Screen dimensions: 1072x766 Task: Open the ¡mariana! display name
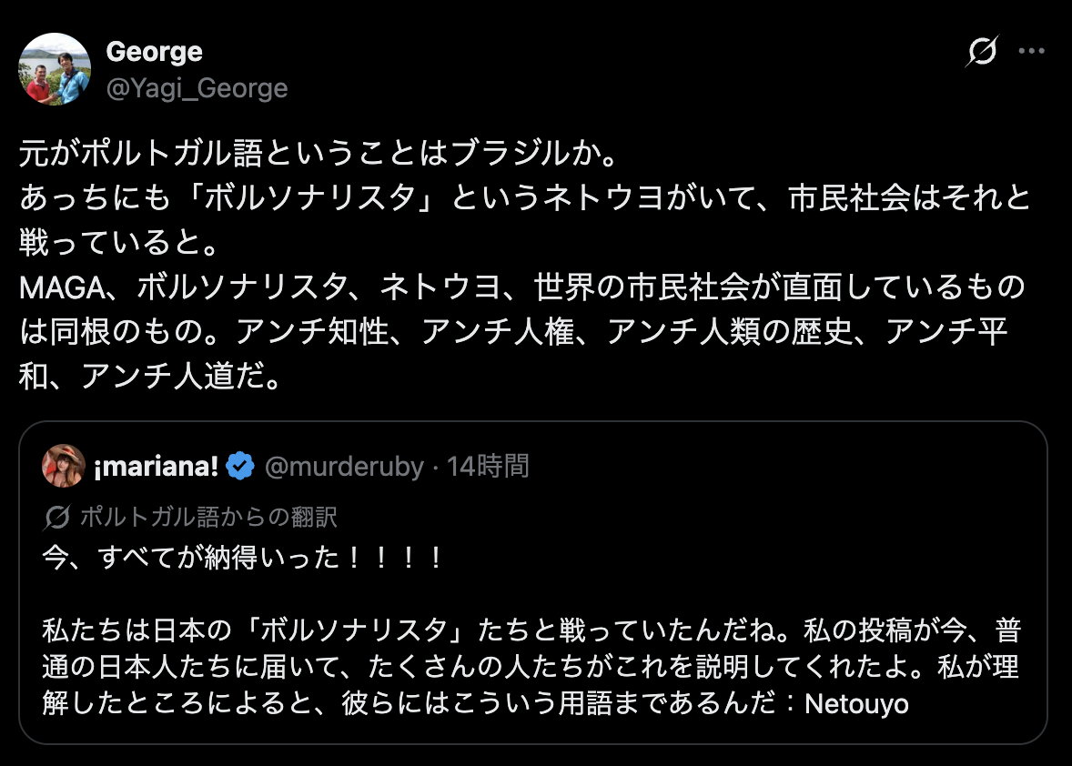coord(156,467)
